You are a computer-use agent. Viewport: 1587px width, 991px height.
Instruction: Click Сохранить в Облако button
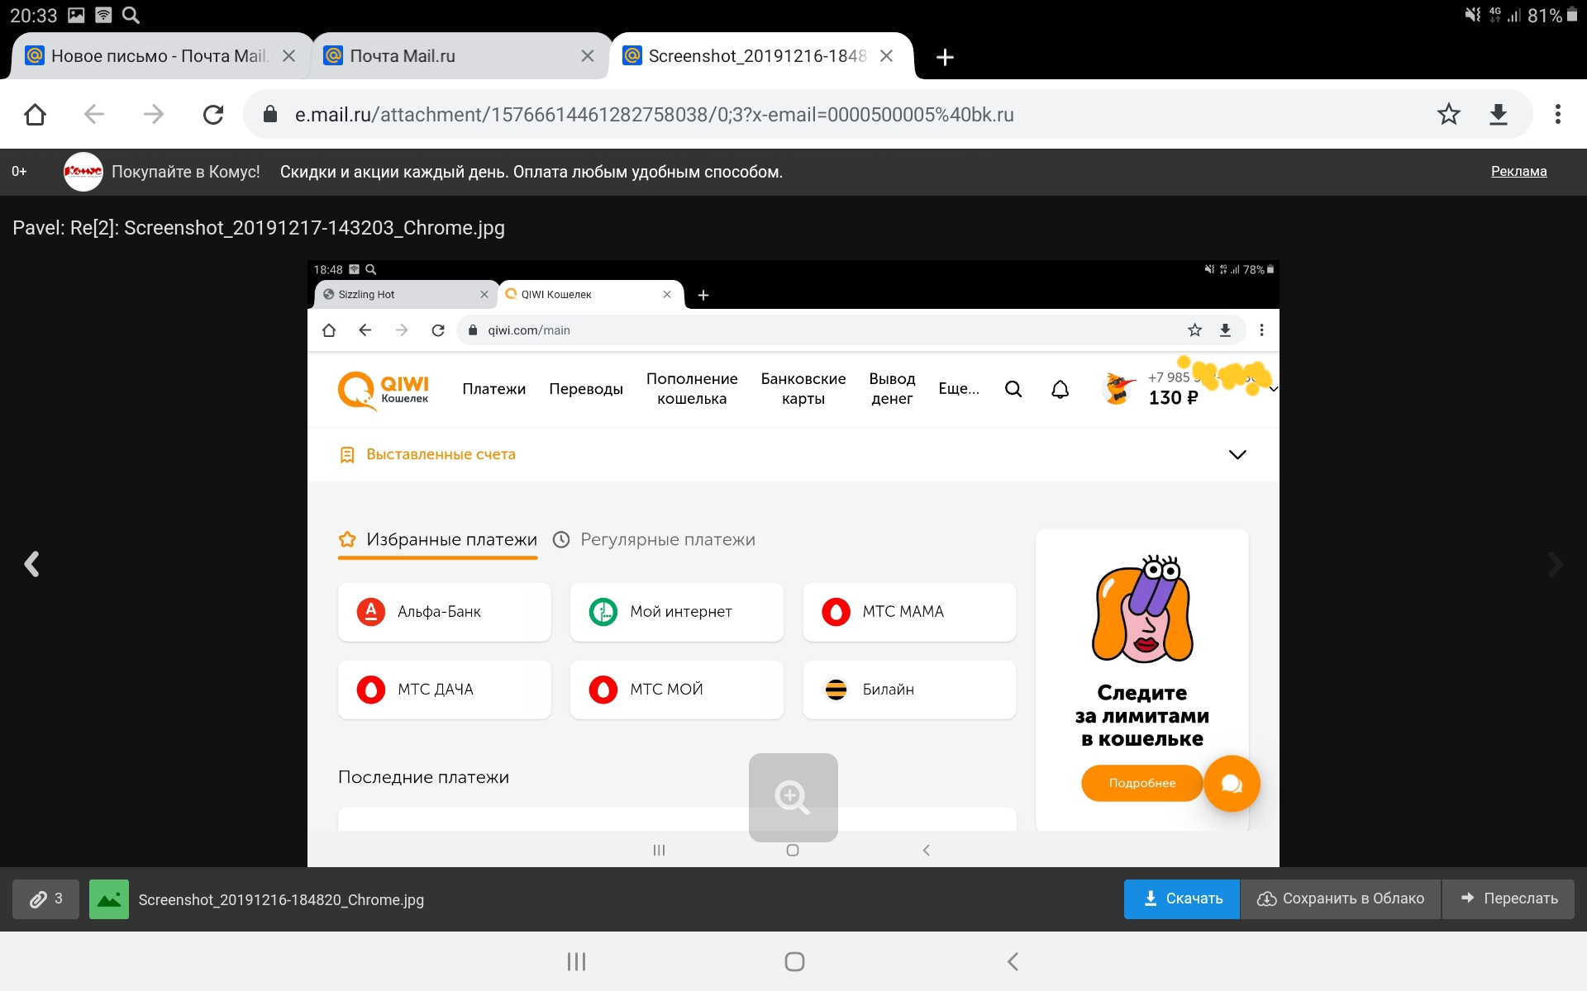[x=1340, y=899]
